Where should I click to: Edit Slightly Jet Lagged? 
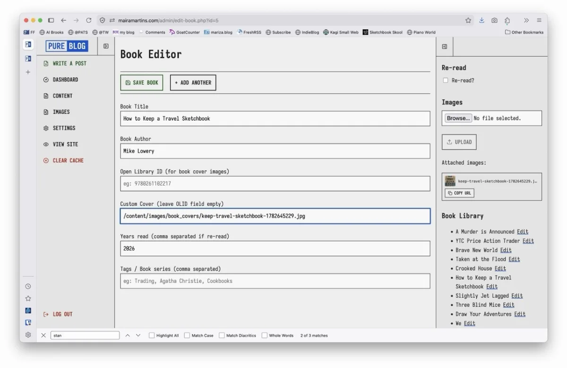pyautogui.click(x=517, y=296)
